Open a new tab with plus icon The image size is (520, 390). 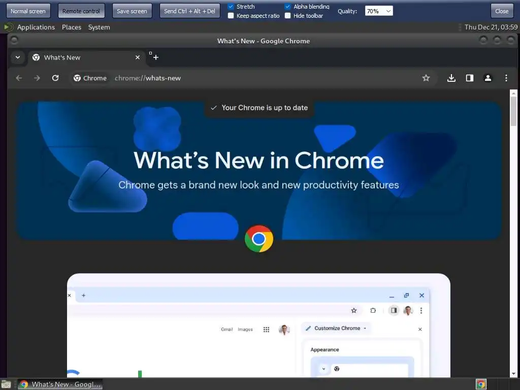pyautogui.click(x=155, y=57)
